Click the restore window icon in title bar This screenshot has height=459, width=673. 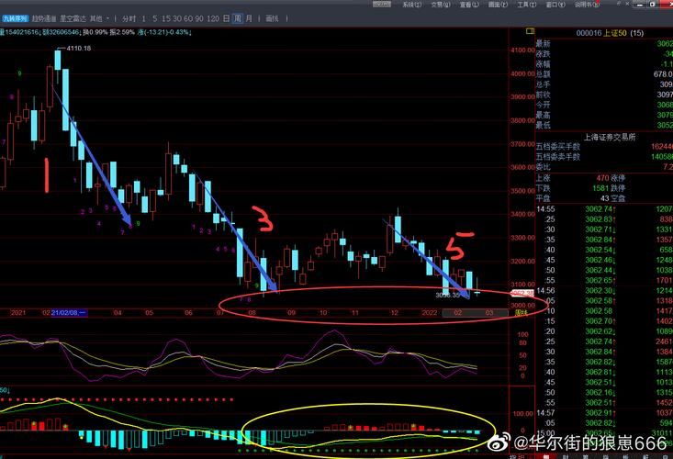[x=654, y=6]
